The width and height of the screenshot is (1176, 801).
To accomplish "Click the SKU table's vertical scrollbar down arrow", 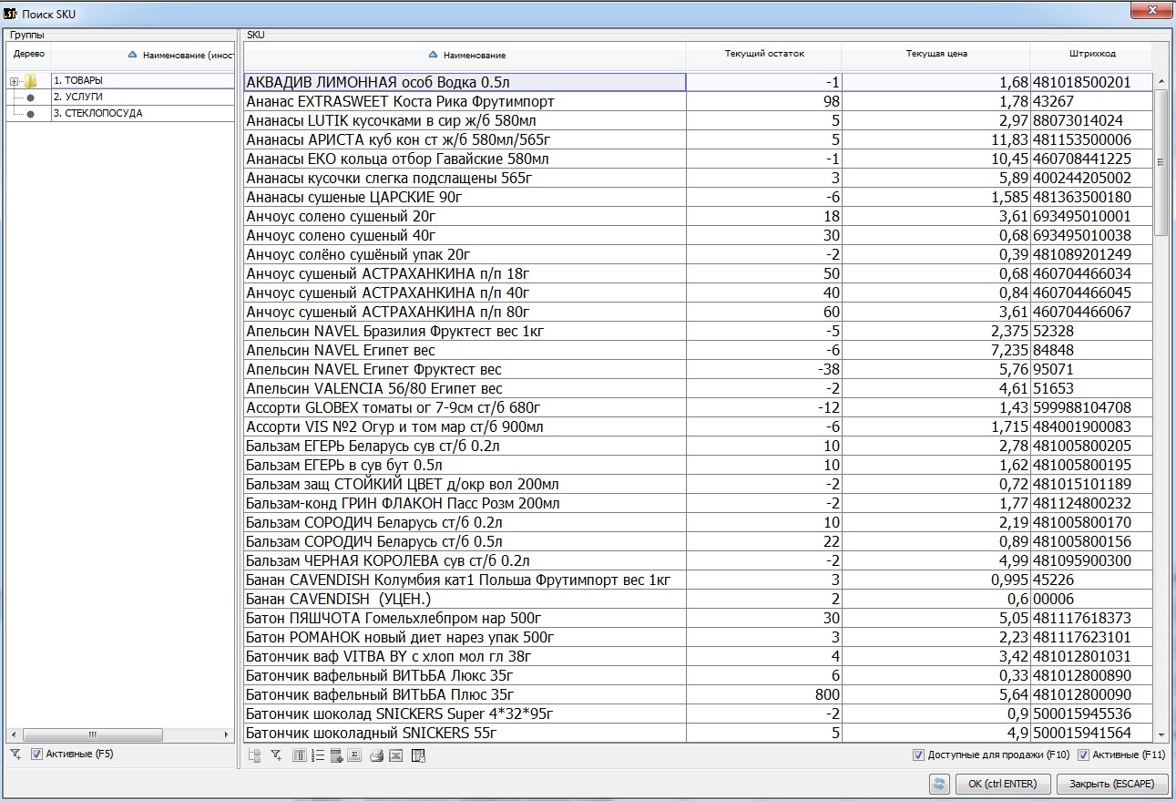I will 1161,734.
